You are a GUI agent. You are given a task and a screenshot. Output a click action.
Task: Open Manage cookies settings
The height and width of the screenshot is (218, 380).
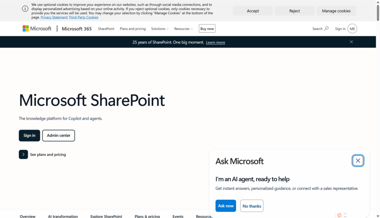point(336,11)
